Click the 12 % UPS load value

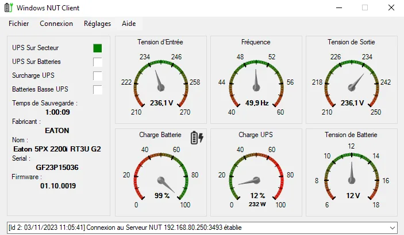click(257, 196)
